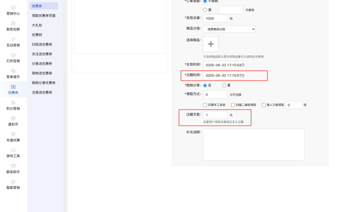Open the 打折促销 discount icon
Image resolution: width=347 pixels, height=212 pixels.
13,55
